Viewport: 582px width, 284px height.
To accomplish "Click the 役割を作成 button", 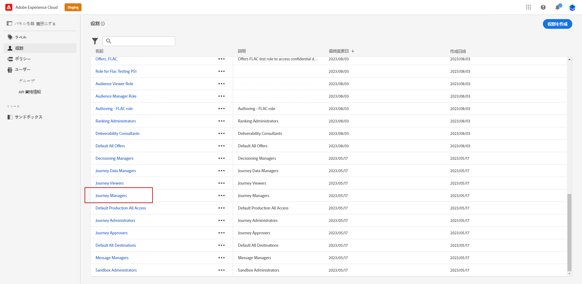I will tap(557, 24).
